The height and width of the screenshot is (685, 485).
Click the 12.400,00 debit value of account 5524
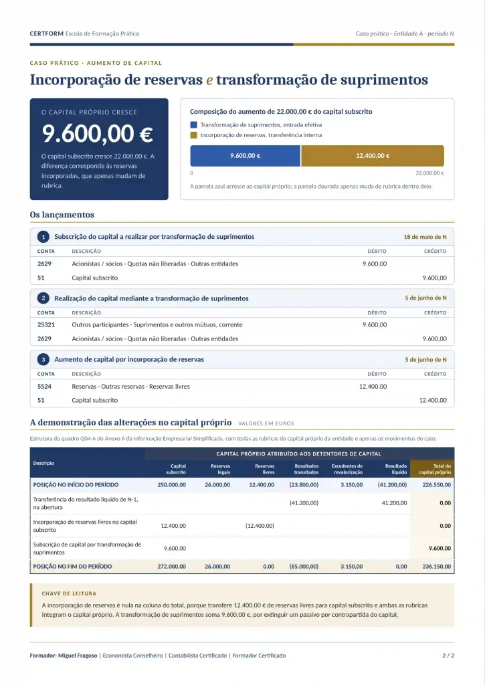[x=373, y=386]
